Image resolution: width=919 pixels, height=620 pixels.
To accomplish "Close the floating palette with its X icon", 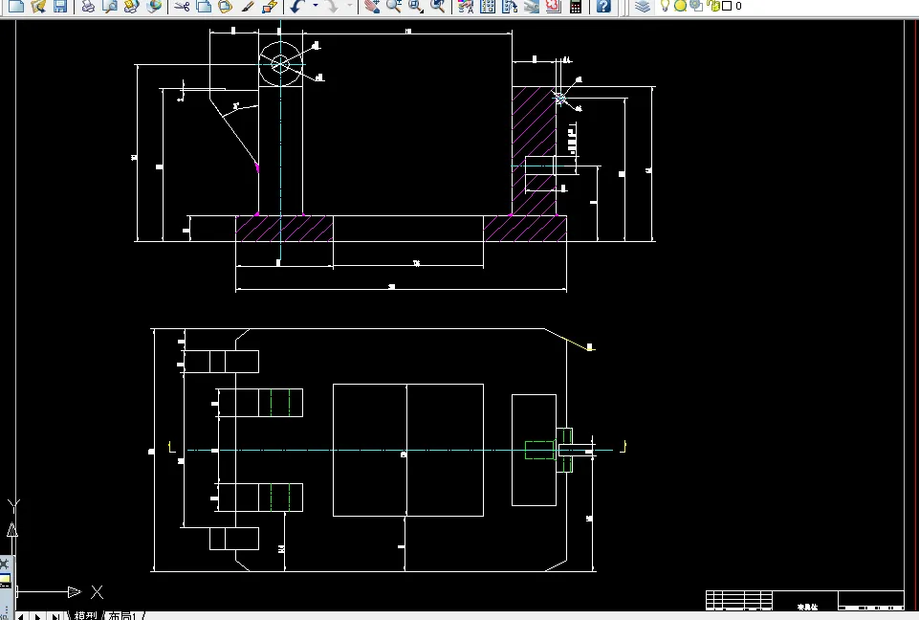I will pos(4,565).
